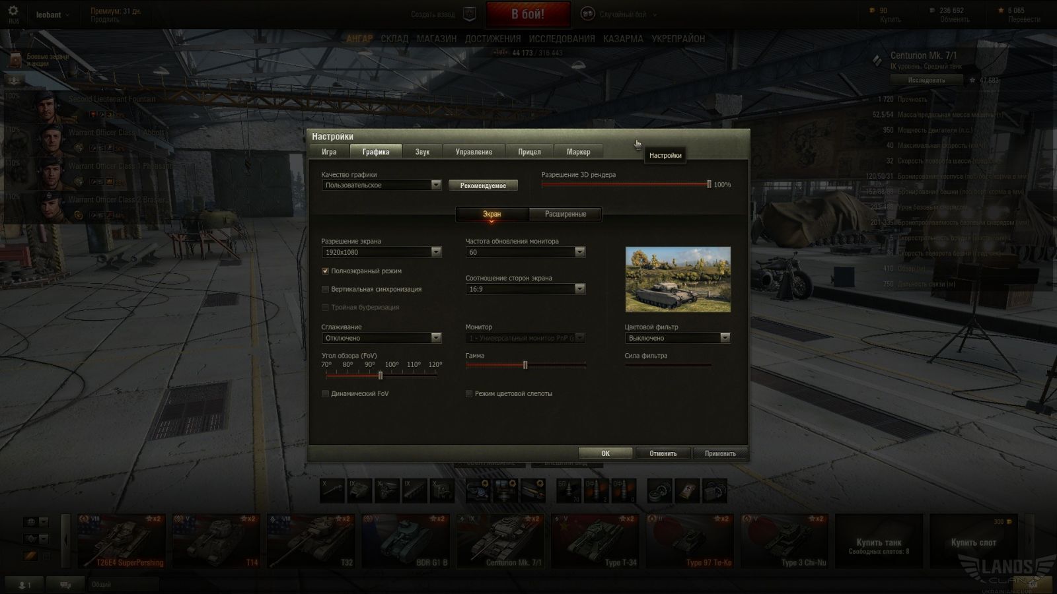1057x594 pixels.
Task: Toggle the Динамический FoV checkbox
Action: [x=325, y=394]
